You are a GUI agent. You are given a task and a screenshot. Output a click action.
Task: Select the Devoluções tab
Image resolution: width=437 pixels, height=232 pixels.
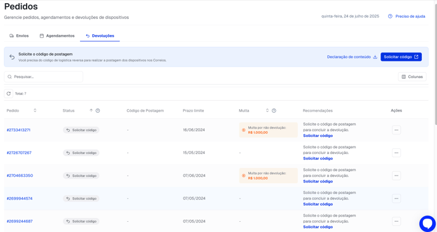(100, 36)
